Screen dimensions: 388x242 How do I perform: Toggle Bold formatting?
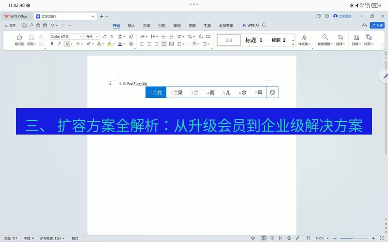(52, 44)
